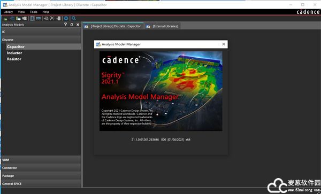Click the blue circular refresh toolbar icon
This screenshot has width=321, height=194.
[12, 18]
